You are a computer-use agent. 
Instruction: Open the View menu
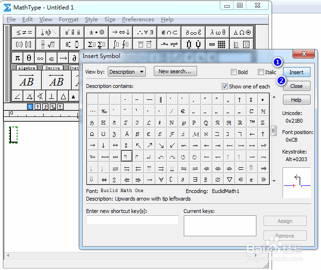click(46, 19)
